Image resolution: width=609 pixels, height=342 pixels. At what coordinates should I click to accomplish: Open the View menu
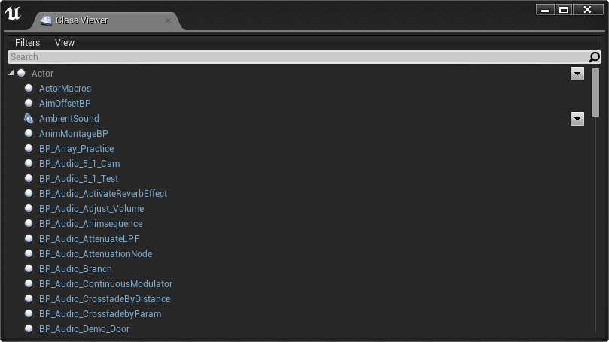pos(65,43)
